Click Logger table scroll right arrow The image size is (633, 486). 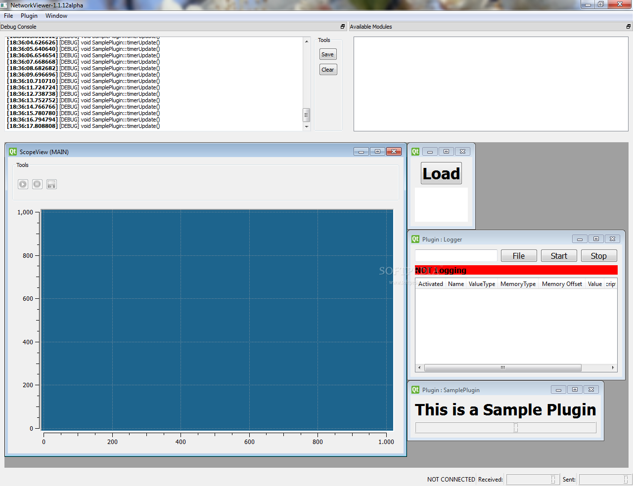click(613, 367)
